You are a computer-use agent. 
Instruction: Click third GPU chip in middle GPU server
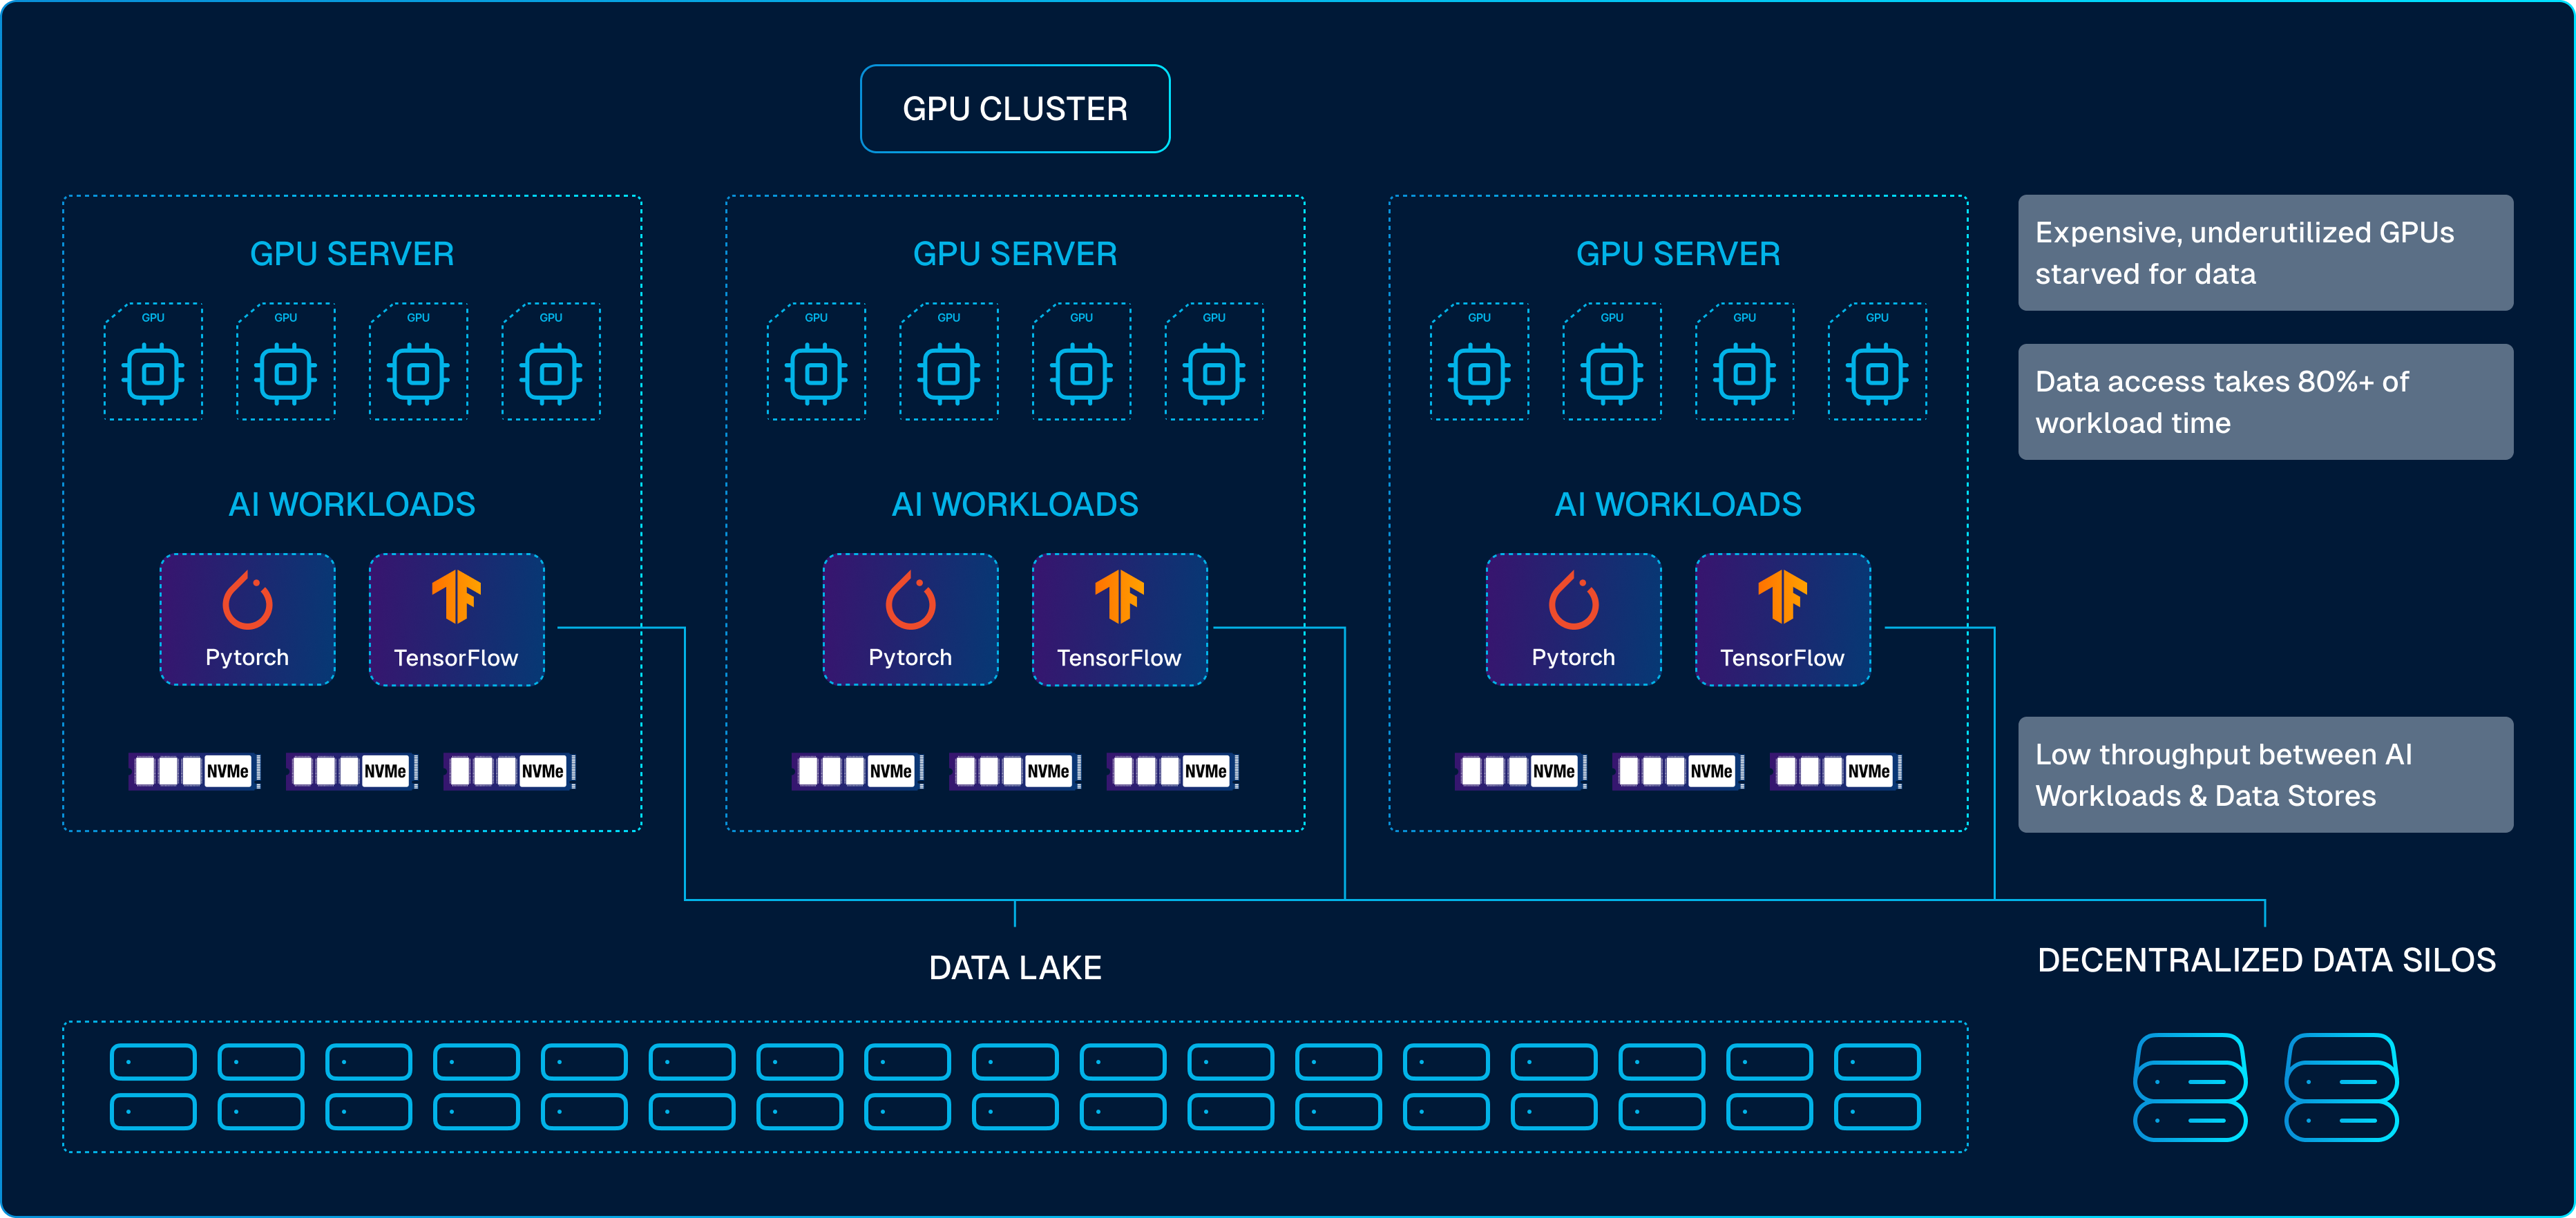(1081, 362)
